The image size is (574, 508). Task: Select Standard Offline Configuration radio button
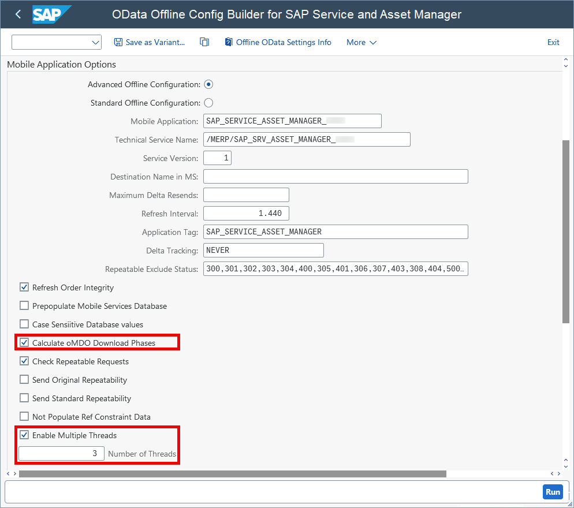tap(208, 103)
